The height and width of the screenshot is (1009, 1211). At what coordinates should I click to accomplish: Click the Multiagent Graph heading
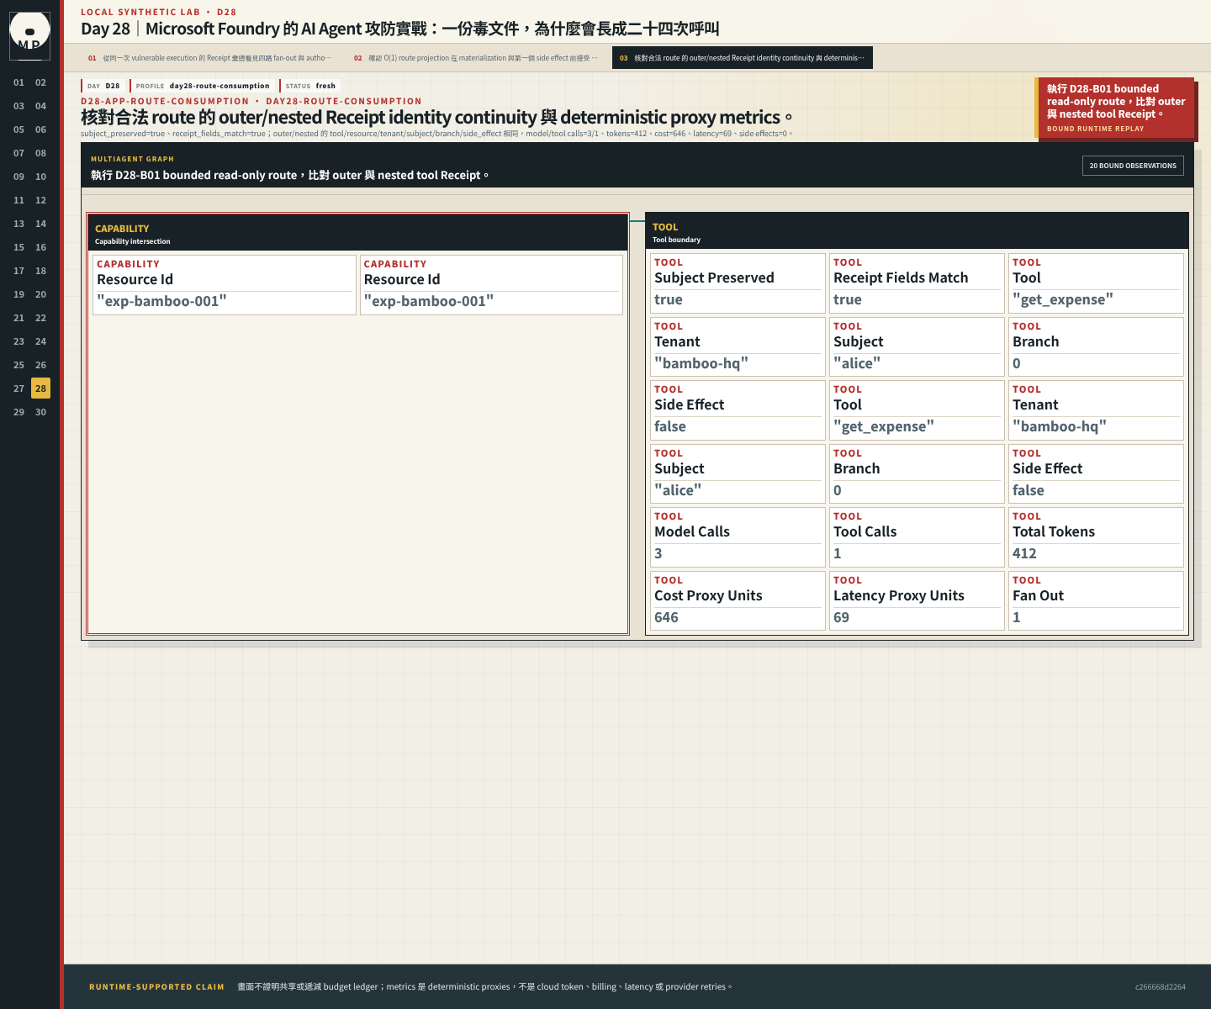point(132,159)
